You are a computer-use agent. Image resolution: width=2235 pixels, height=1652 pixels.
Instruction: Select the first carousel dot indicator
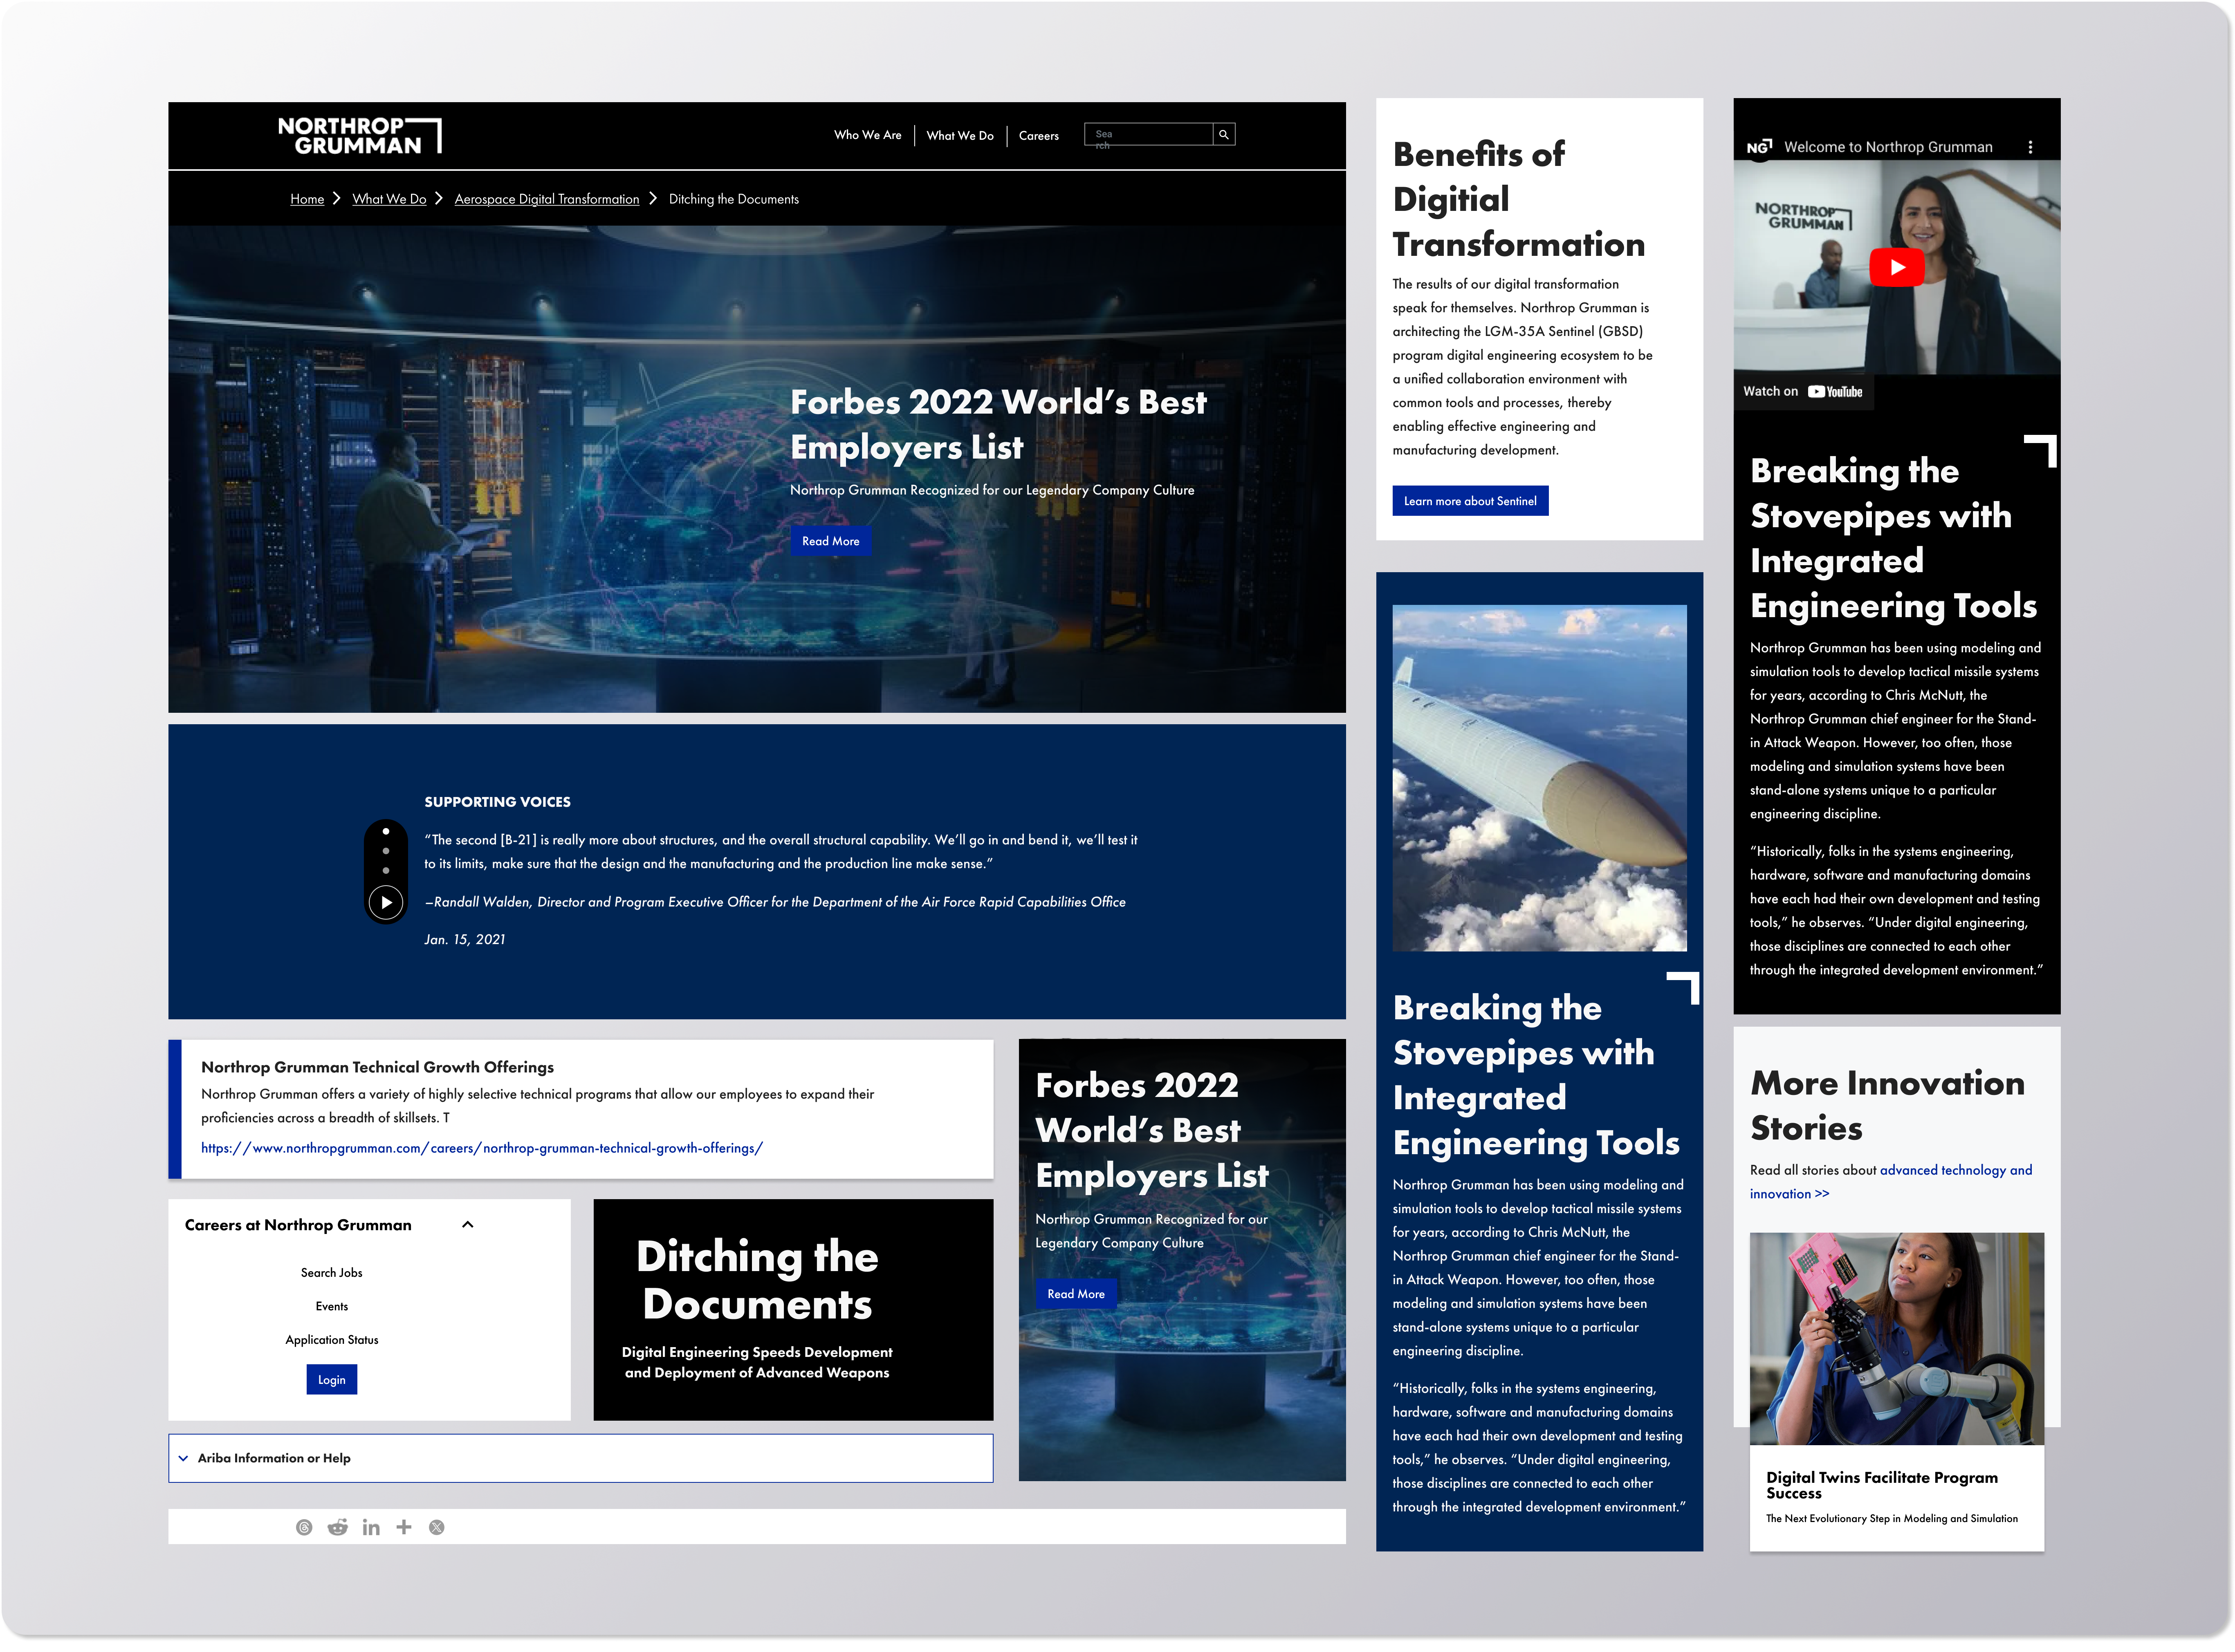[x=386, y=832]
